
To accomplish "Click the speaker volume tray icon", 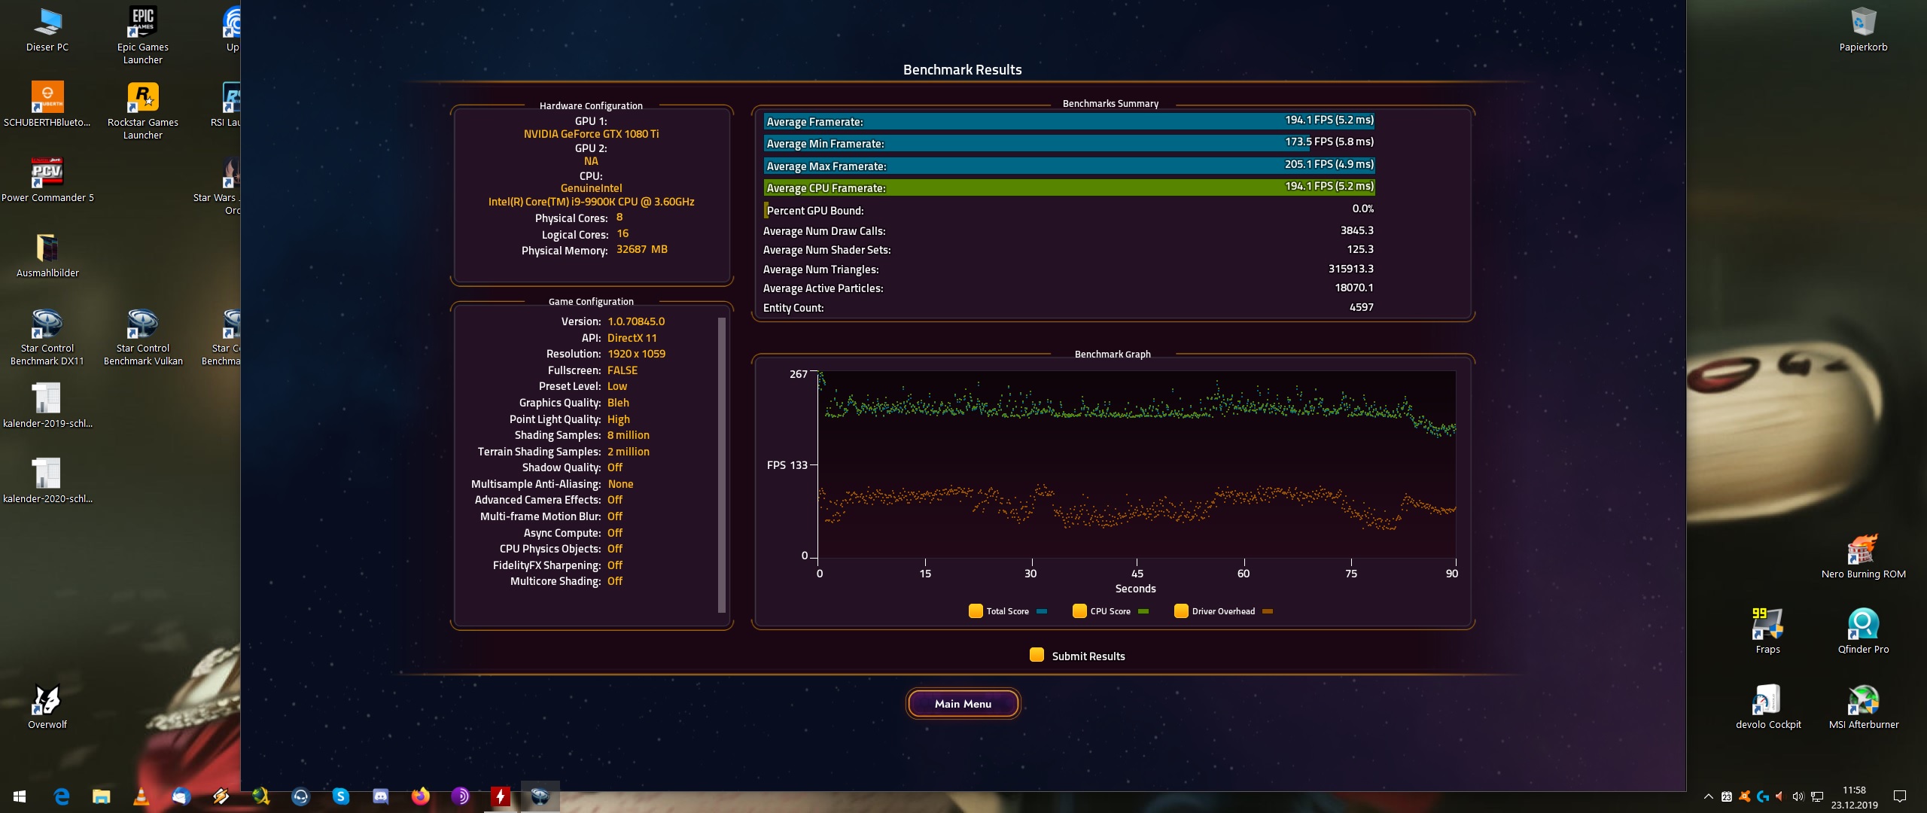I will (1798, 796).
